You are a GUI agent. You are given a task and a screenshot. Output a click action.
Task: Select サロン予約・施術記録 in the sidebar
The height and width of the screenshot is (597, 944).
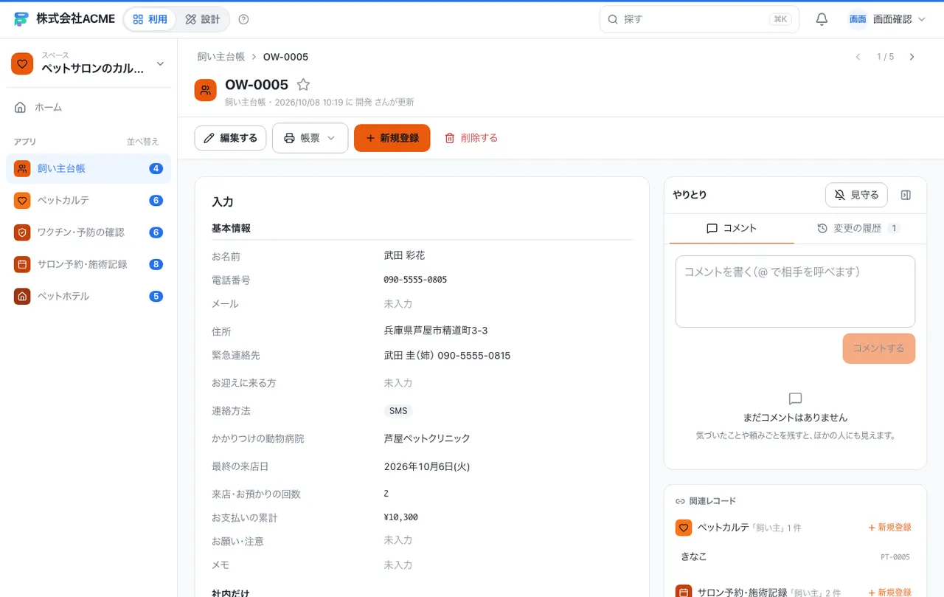pyautogui.click(x=88, y=264)
